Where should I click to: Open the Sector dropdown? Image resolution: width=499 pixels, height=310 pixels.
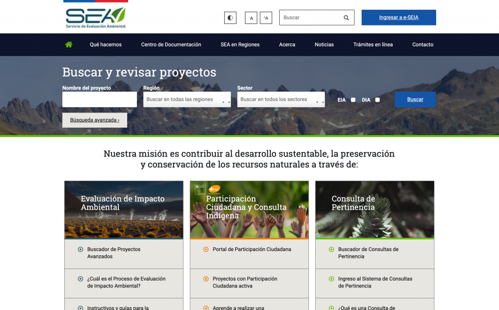point(281,99)
